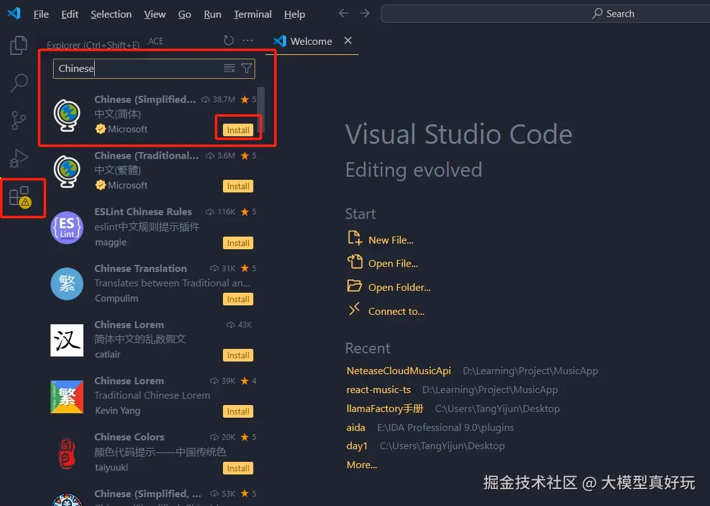Select the Explorer icon
This screenshot has height=506, width=710.
click(x=18, y=45)
